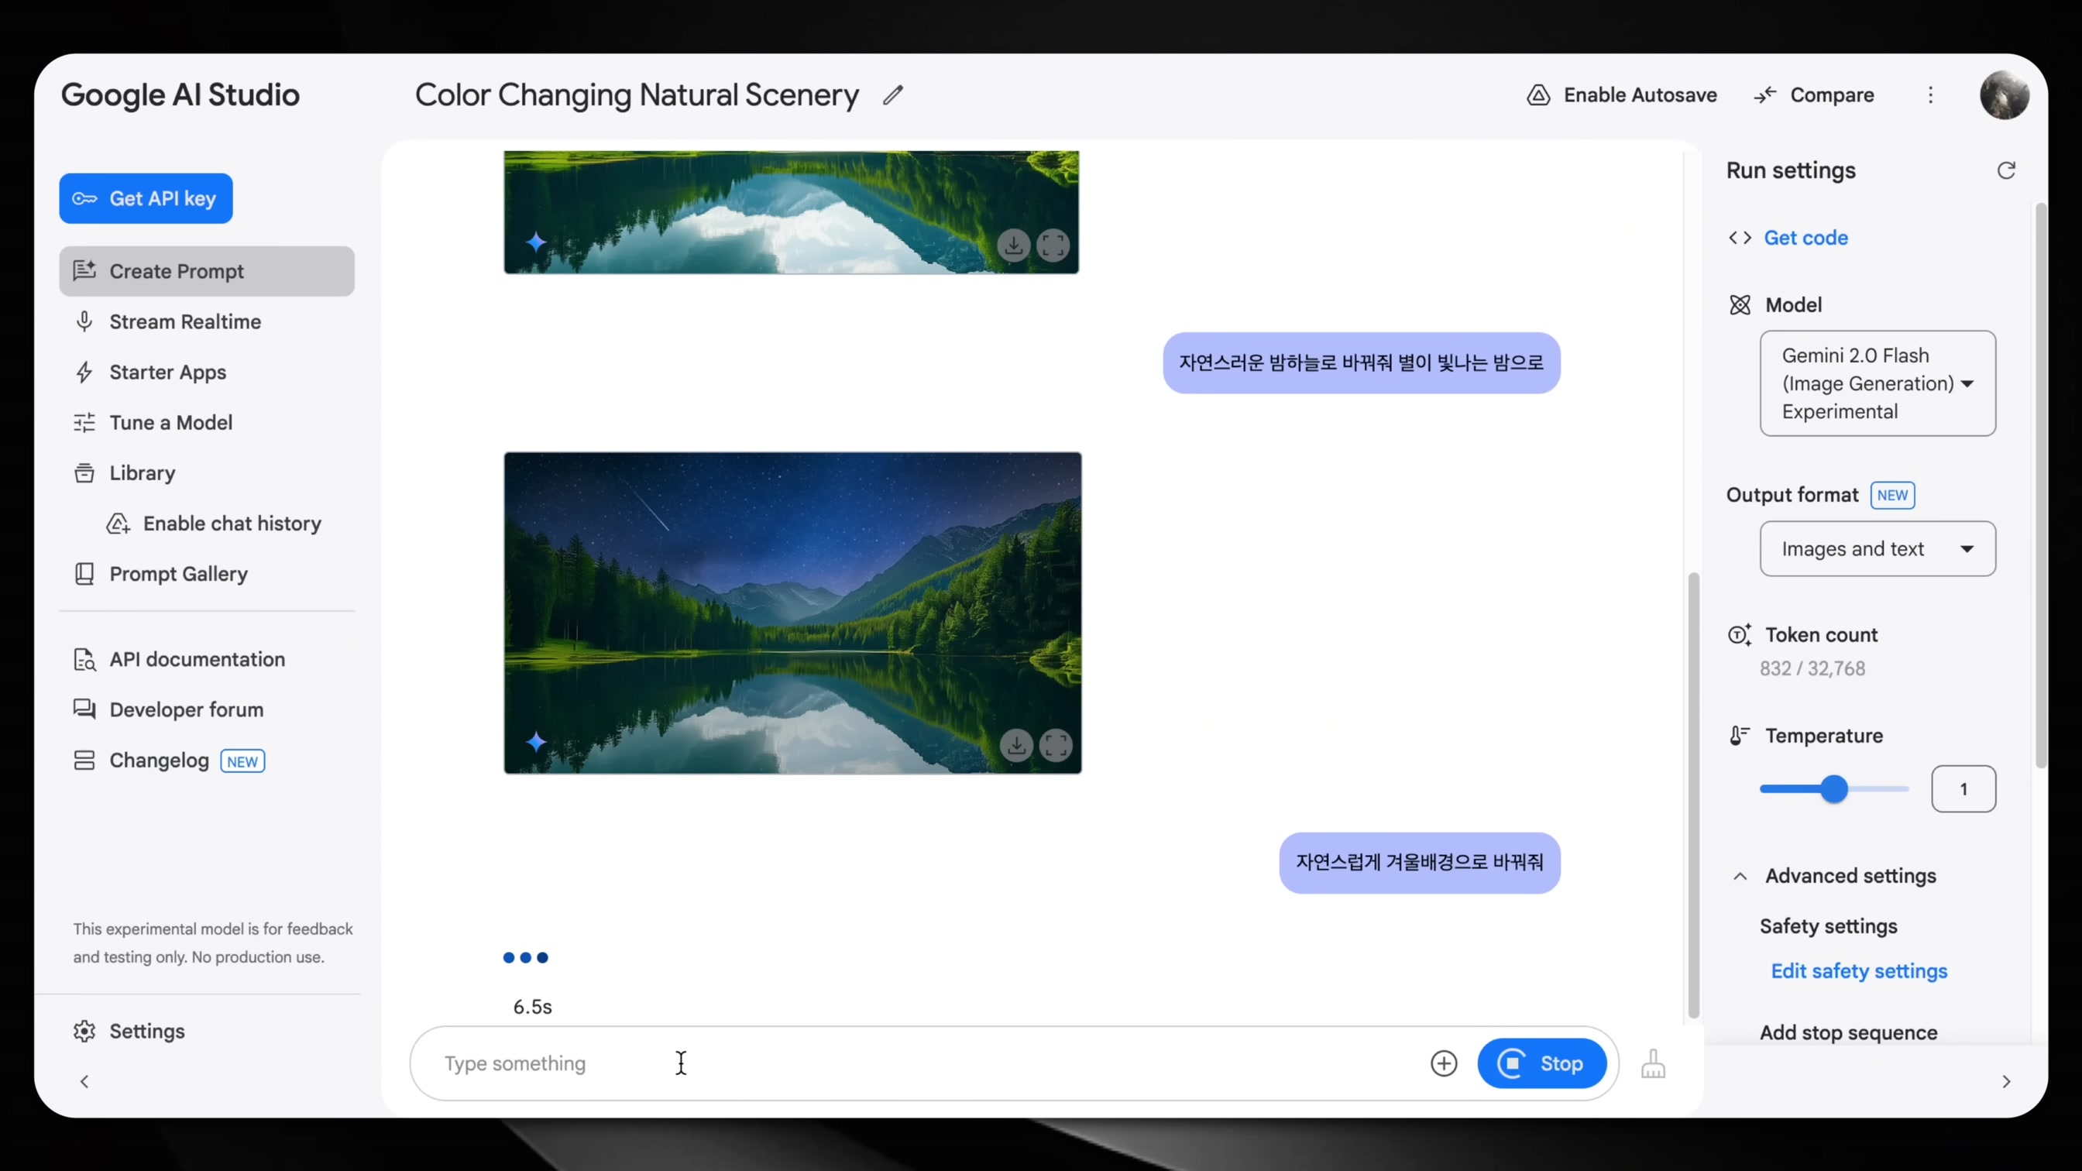Open the Images and text output dropdown
Screen dimensions: 2082x1171
pos(1878,549)
